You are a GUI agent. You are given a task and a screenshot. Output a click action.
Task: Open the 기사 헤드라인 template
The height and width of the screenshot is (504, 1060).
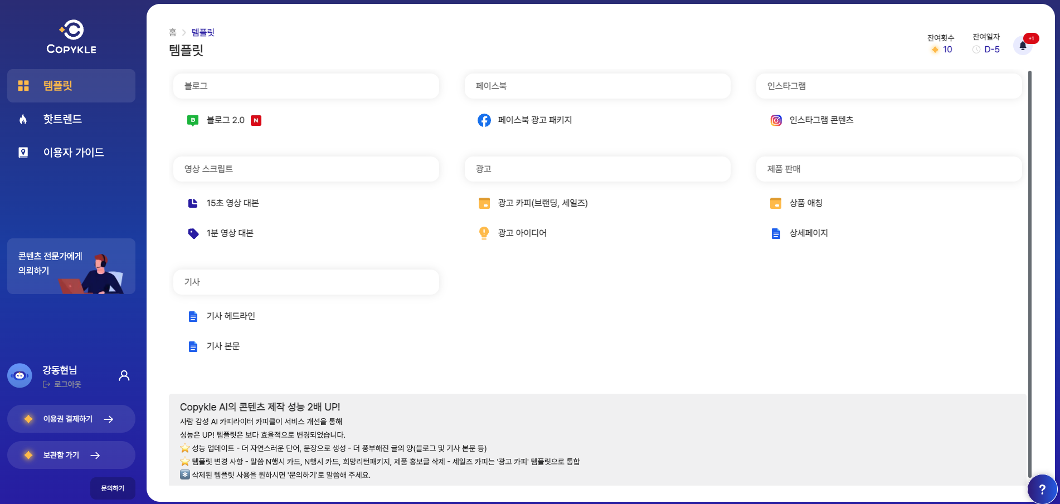(230, 316)
